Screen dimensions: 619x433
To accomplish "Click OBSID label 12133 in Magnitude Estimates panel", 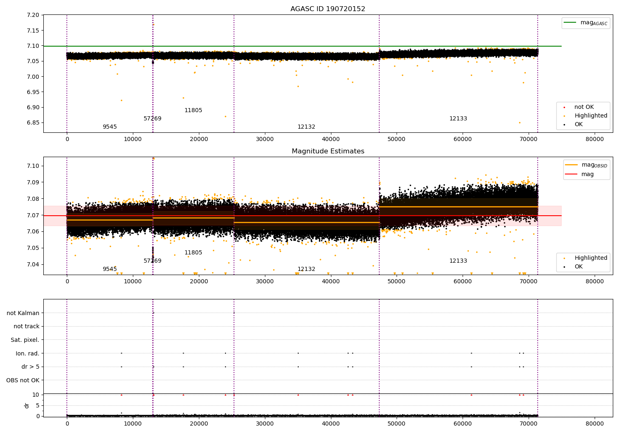I will coord(458,261).
